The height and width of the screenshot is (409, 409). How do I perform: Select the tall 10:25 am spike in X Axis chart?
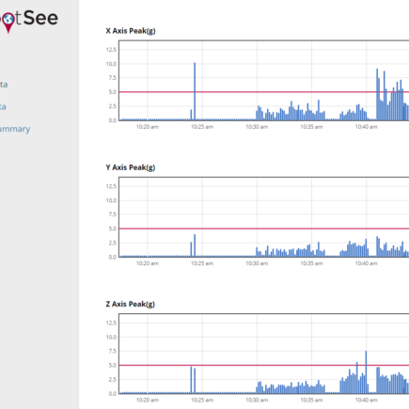(x=195, y=91)
